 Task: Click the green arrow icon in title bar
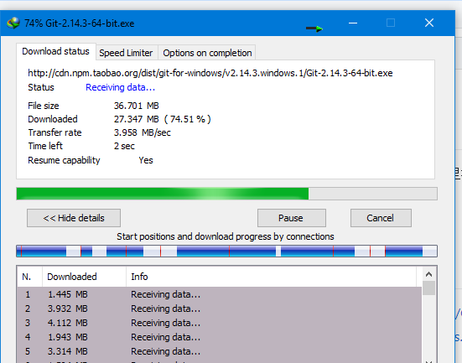coord(314,29)
